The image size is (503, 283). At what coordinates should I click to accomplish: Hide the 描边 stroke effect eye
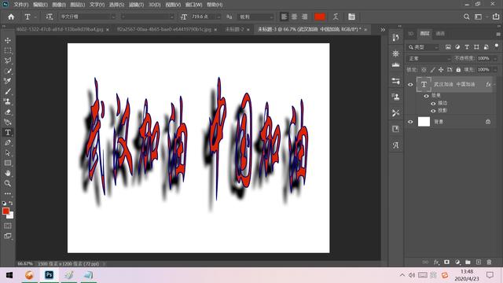pos(433,103)
